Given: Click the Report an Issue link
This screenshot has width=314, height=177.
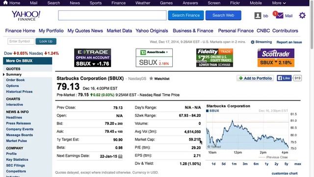Looking at the screenshot, I should 289,42.
